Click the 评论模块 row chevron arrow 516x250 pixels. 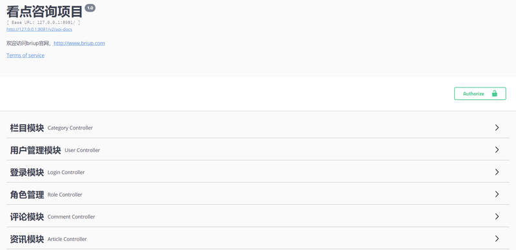497,216
